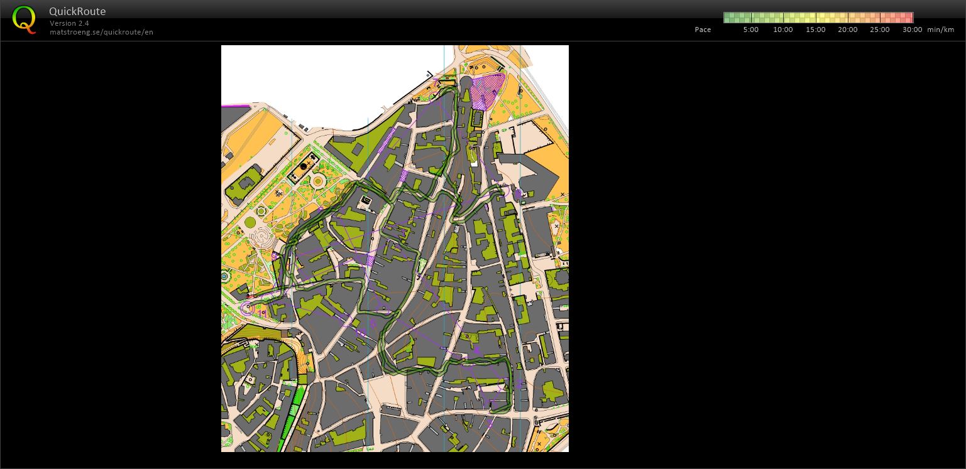Click the 15:00 pace tick label

[815, 30]
